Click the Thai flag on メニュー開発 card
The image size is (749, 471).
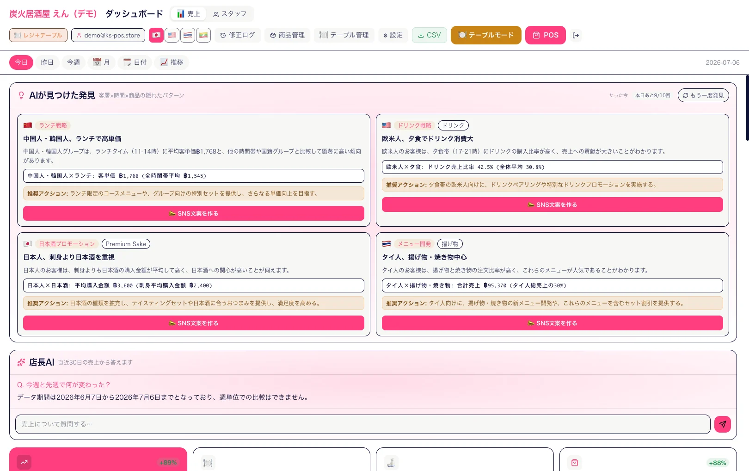(387, 244)
